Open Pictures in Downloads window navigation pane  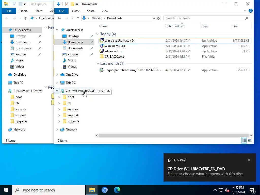click(73, 54)
